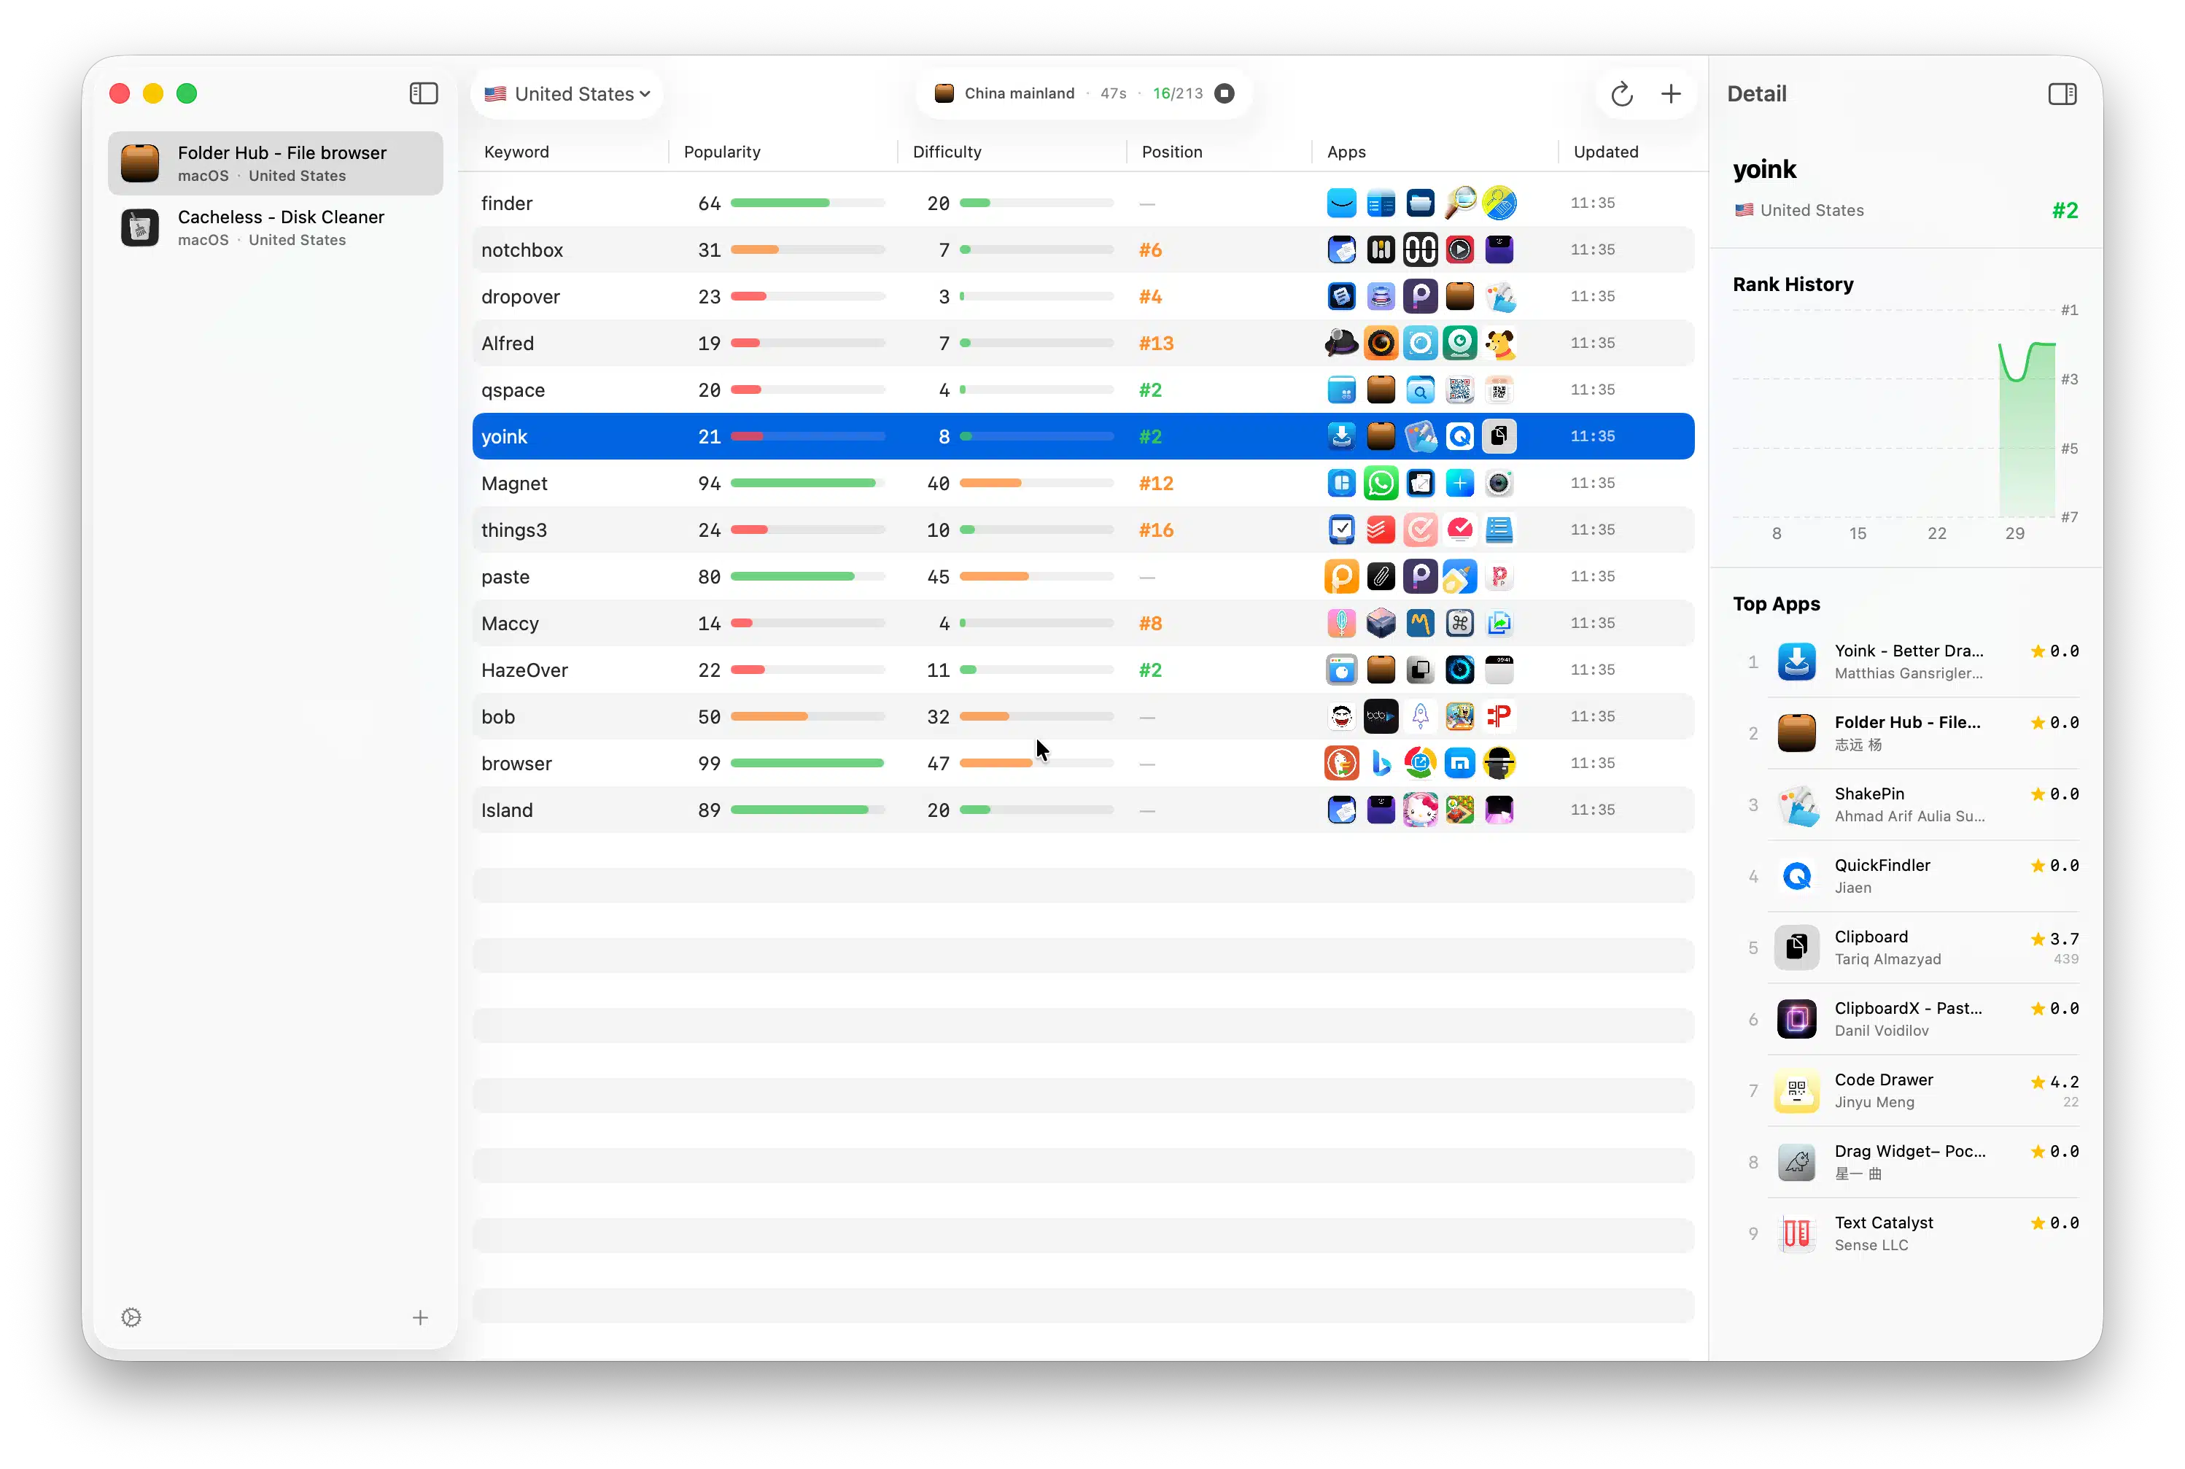Screen dimensions: 2185x1469
Task: Select the Magnet keyword row
Action: (1083, 484)
